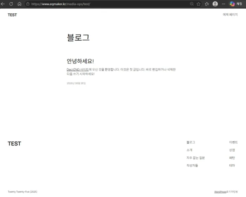Click the Twenty Twenty-Five (2025) footer text
This screenshot has width=246, height=197.
tap(22, 191)
